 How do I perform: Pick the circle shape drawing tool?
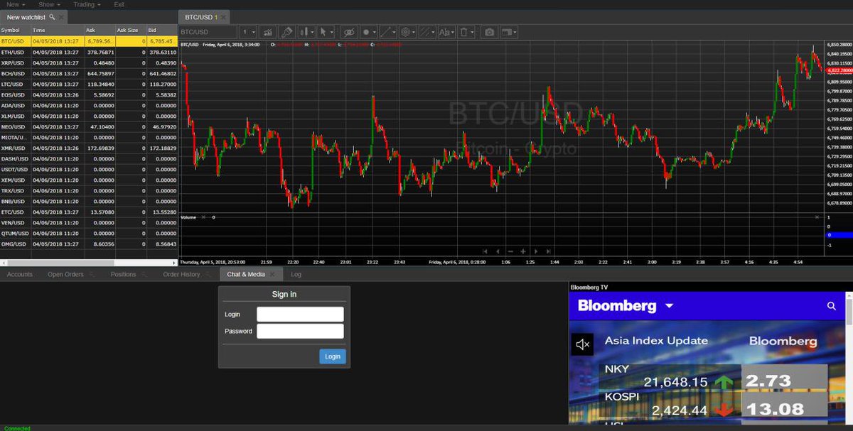click(x=365, y=32)
